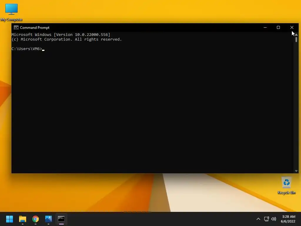
Task: Select the Recycle Bin desktop icon
Action: point(286,186)
